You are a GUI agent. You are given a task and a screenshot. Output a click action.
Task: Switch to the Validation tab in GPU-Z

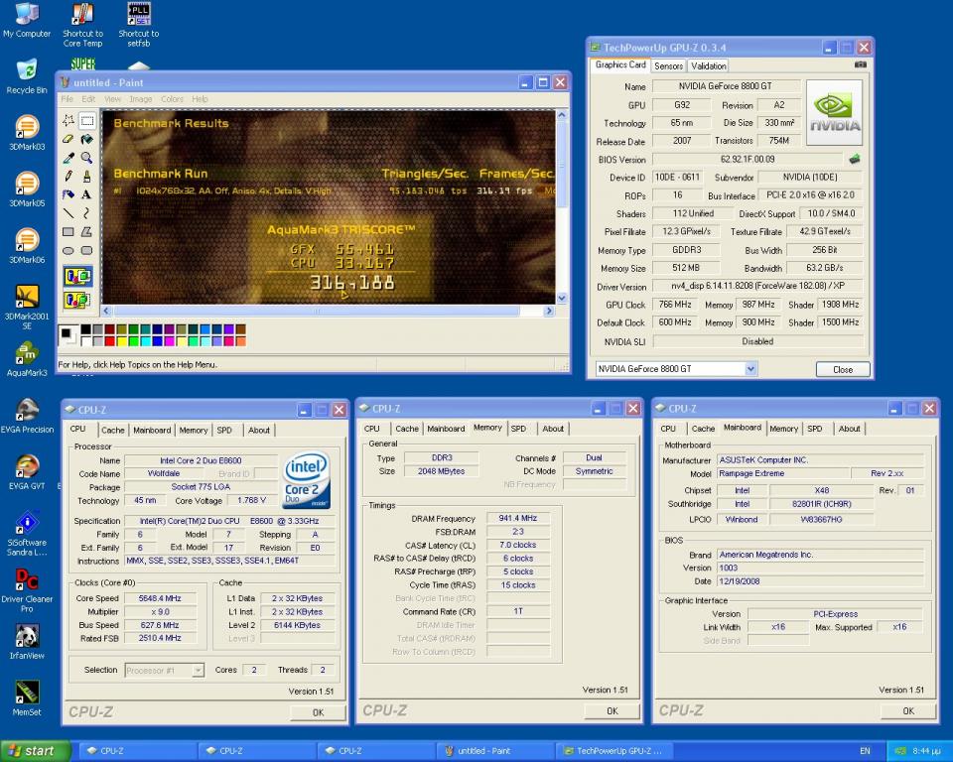pyautogui.click(x=708, y=65)
